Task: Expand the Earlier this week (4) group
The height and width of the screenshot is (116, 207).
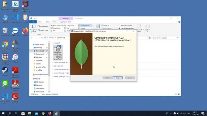Action: 52,62
